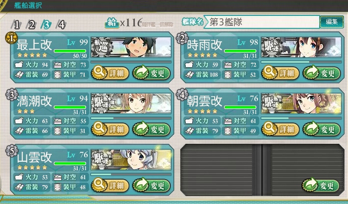The image size is (348, 204).
Task: Click the 編集 fleet name edit button
Action: [332, 22]
